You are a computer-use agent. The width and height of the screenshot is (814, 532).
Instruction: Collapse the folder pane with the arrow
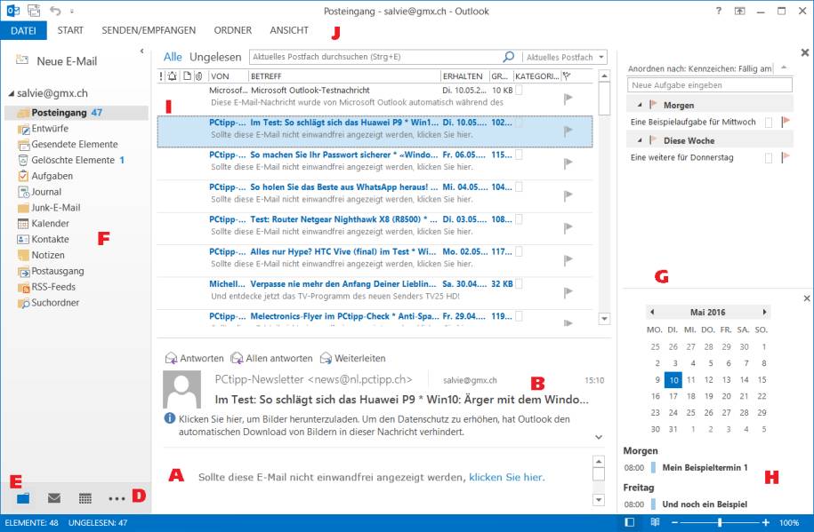pos(142,51)
